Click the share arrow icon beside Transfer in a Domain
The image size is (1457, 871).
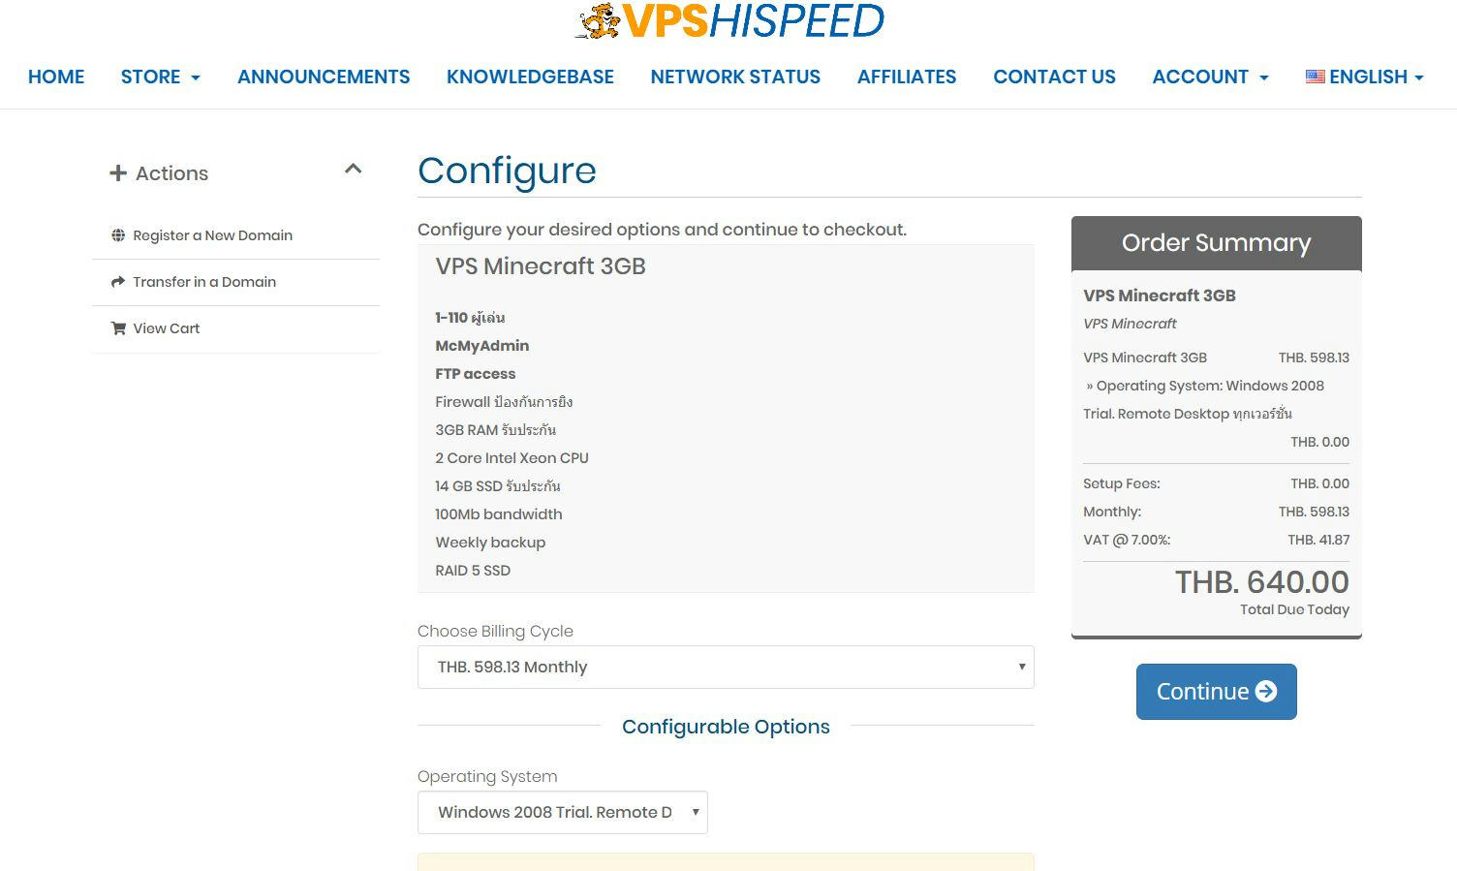(x=118, y=282)
